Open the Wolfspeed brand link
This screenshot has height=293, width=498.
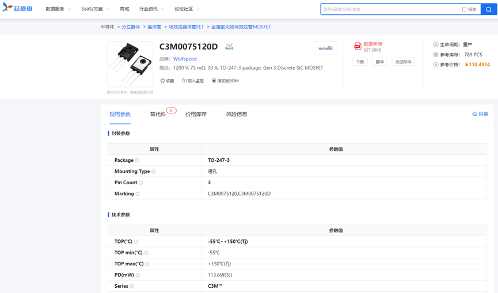pyautogui.click(x=185, y=59)
